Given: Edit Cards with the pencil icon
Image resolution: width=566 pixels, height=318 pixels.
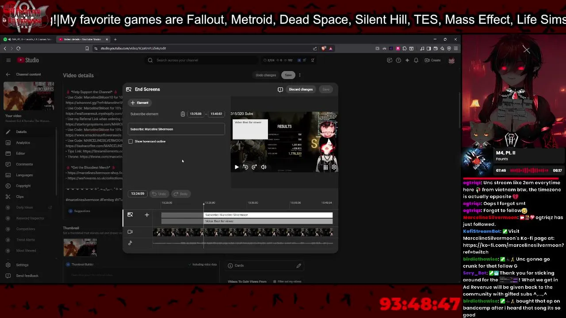Looking at the screenshot, I should point(299,265).
